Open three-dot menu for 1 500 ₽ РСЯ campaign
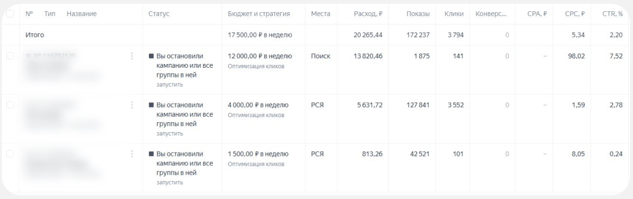 131,154
